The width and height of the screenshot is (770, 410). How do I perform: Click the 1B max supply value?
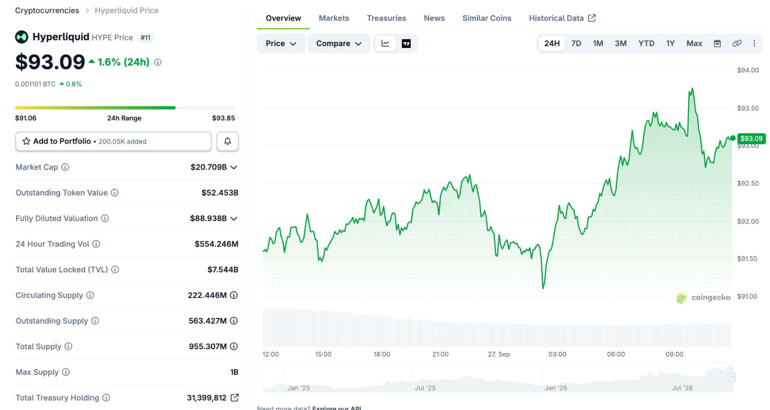[234, 372]
